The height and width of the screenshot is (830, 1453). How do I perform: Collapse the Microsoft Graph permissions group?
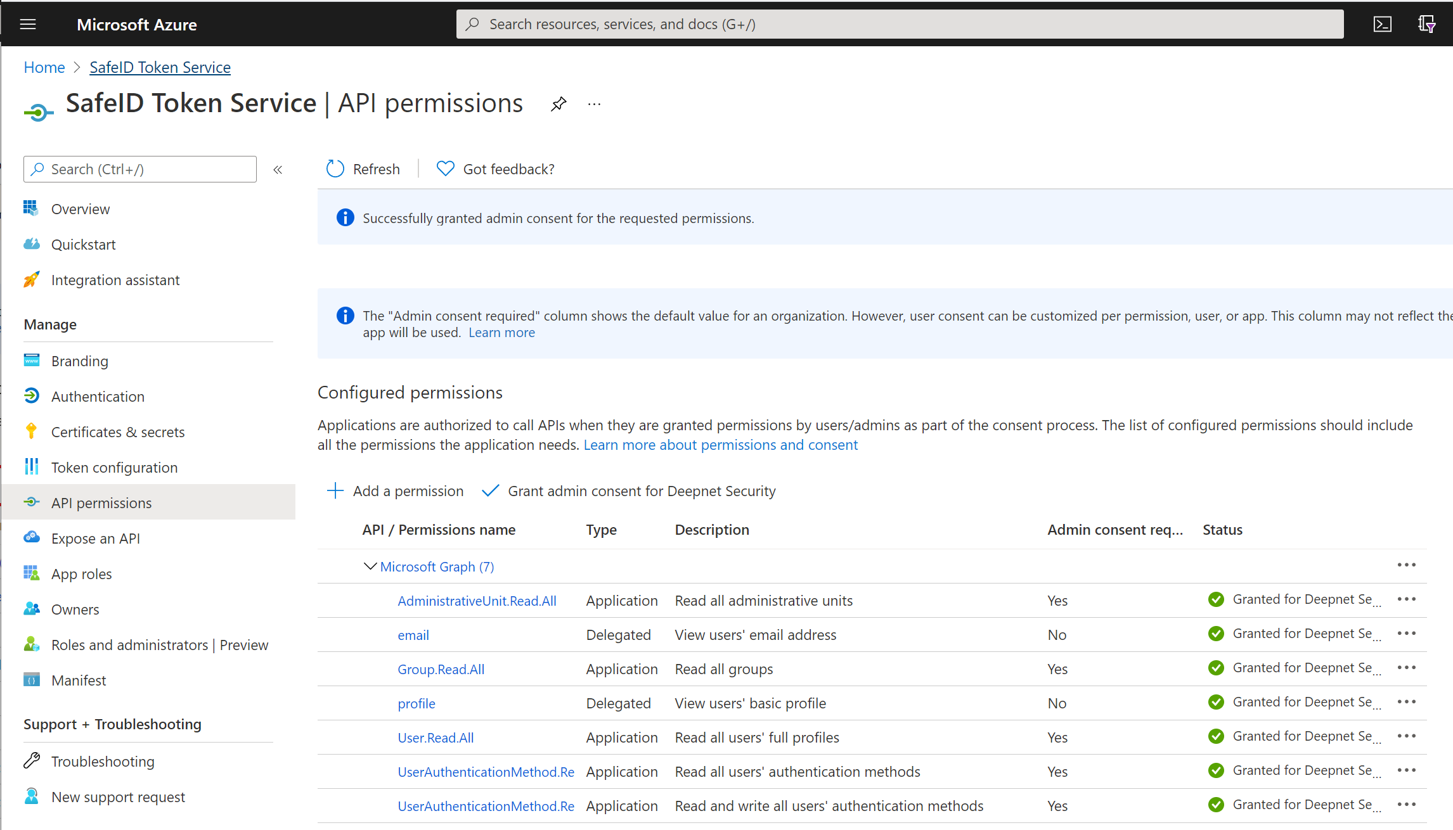pos(370,566)
